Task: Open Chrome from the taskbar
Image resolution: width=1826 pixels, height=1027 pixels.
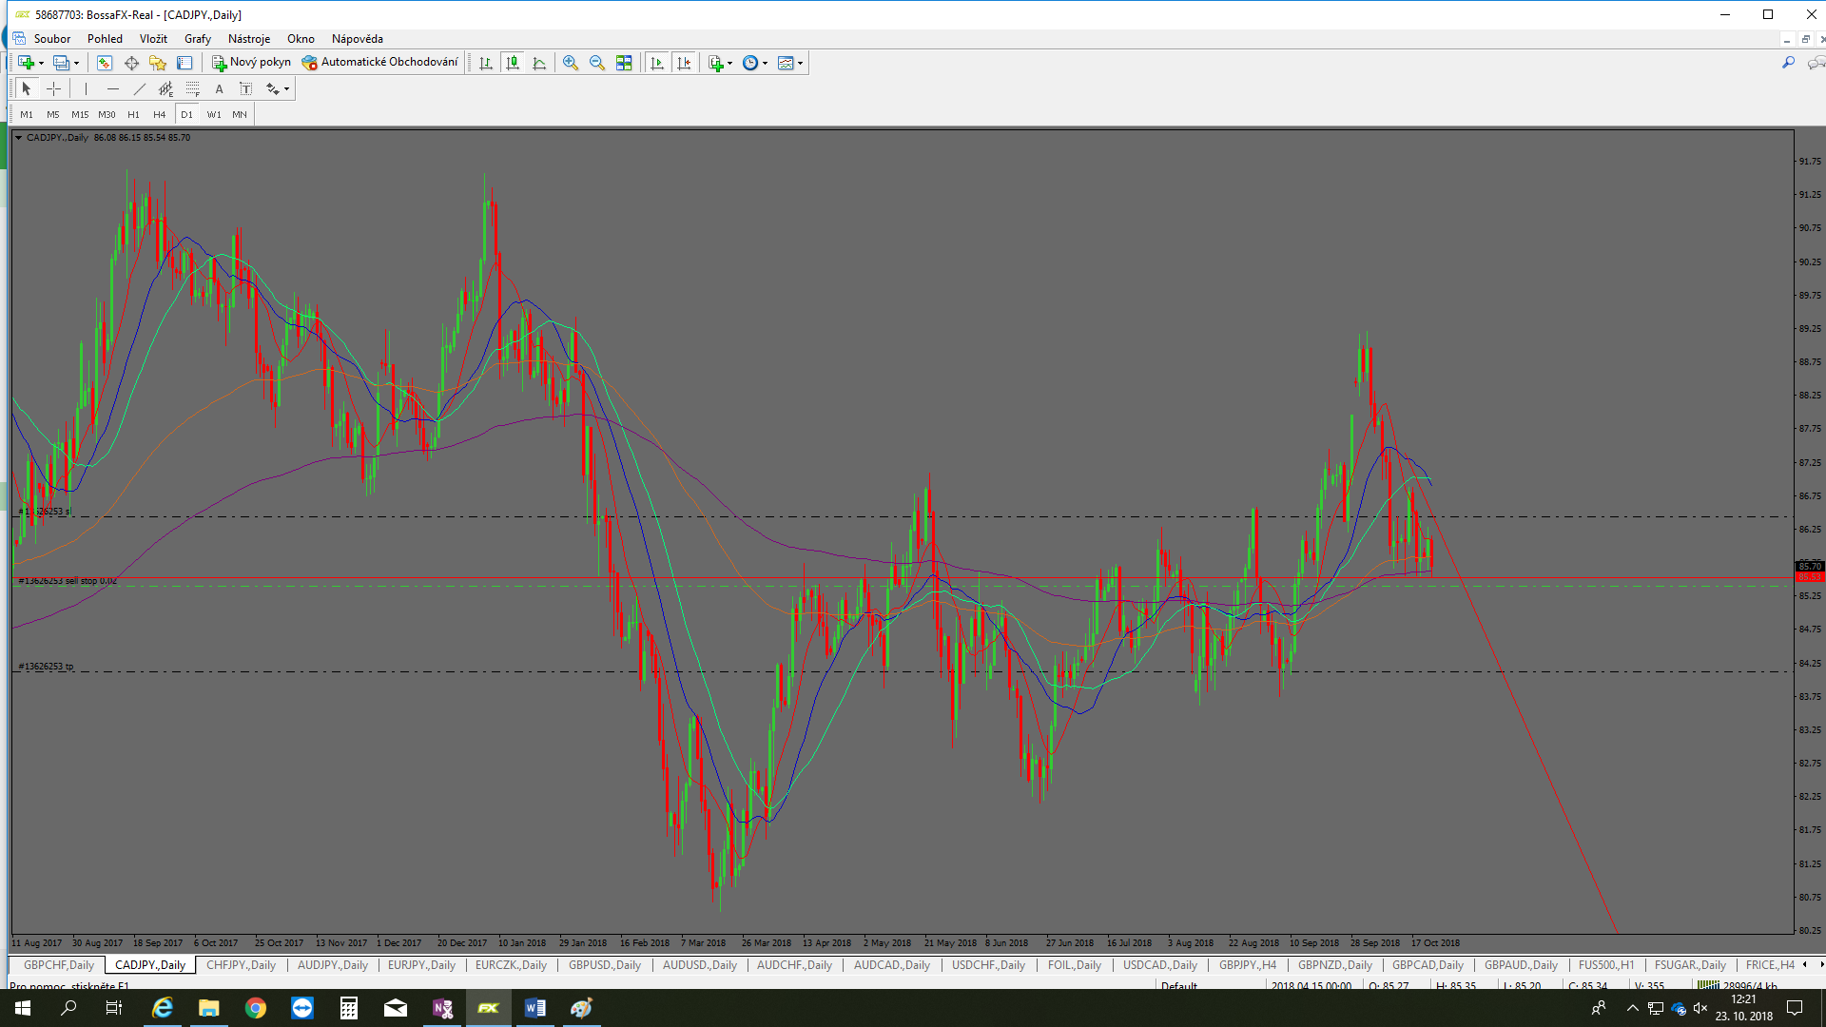Action: tap(255, 1008)
